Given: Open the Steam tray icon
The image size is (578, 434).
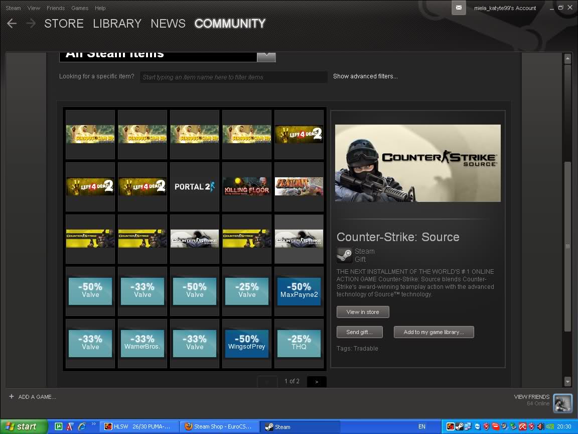Looking at the screenshot, I should (x=459, y=426).
